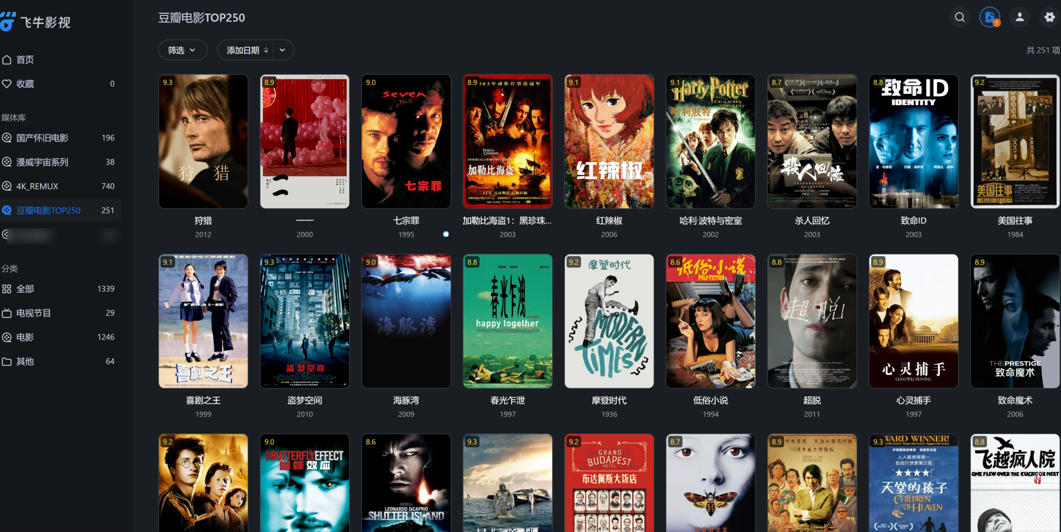
Task: Click the 海豚湾 title text
Action: click(x=406, y=400)
